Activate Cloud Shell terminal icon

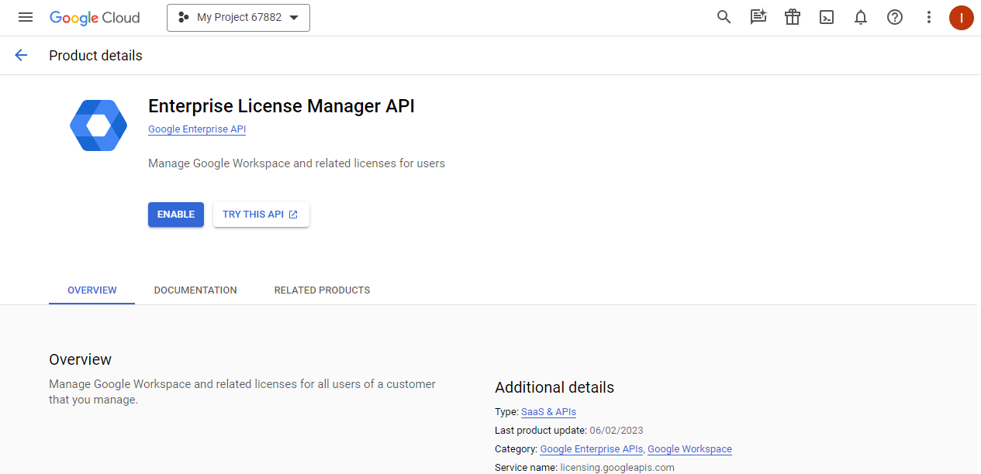click(x=827, y=17)
